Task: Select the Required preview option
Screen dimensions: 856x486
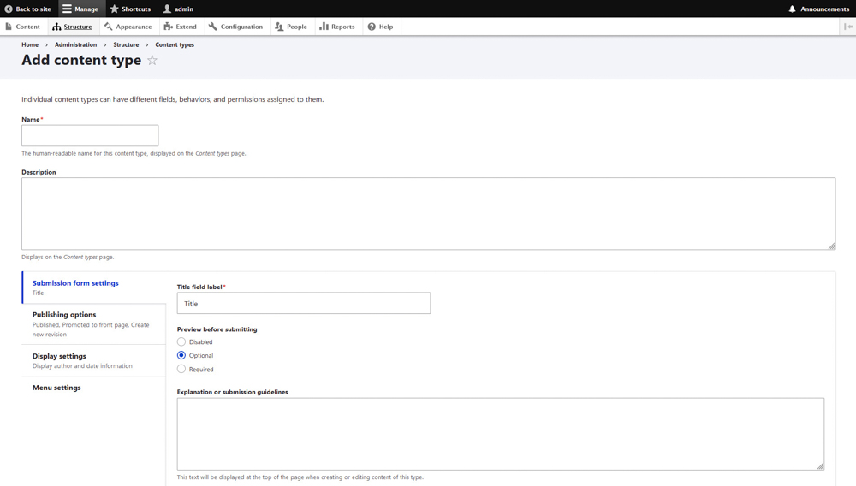Action: (x=181, y=369)
